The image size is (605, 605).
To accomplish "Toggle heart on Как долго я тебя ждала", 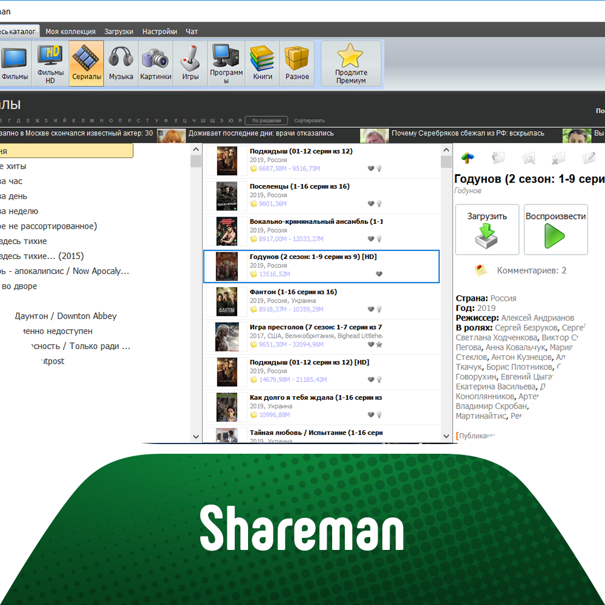I will [371, 415].
